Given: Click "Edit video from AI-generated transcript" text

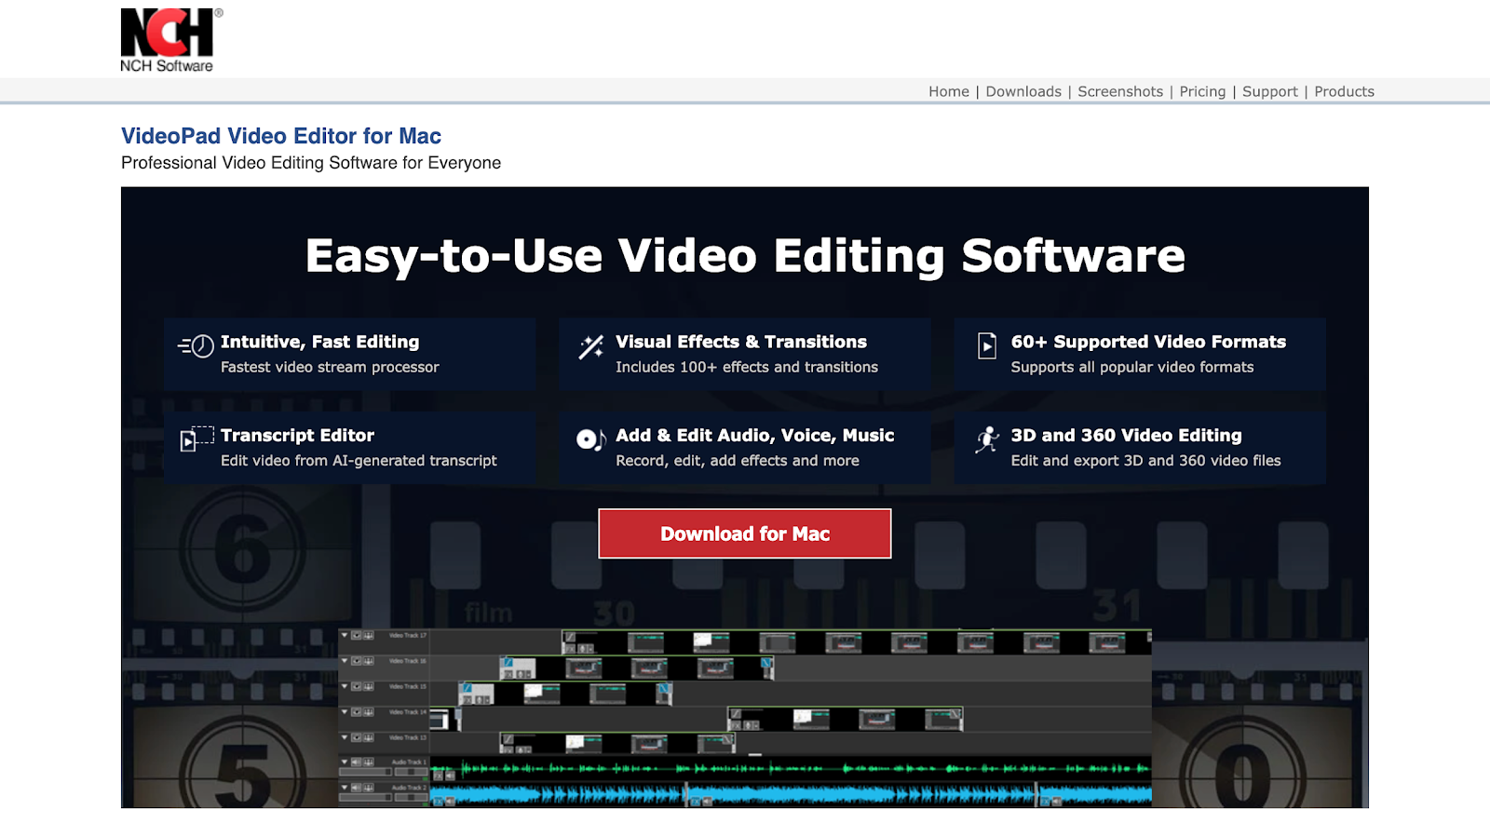Looking at the screenshot, I should [x=359, y=460].
